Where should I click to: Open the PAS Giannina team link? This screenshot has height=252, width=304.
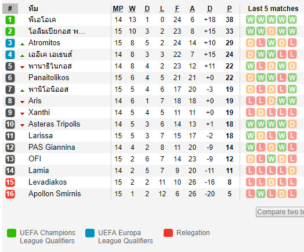52,147
